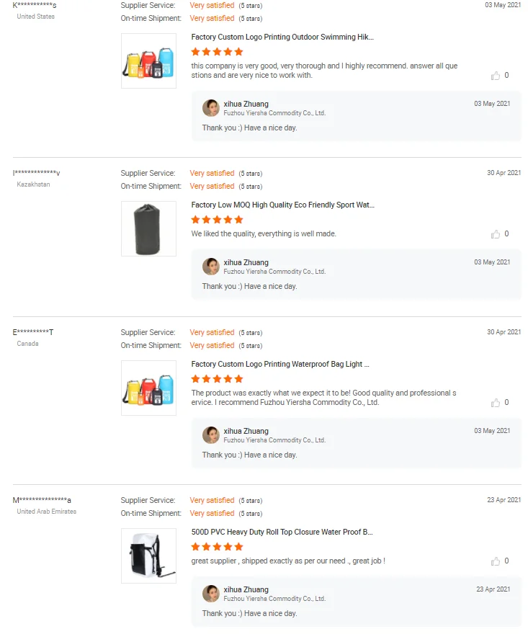Open the 500D PVC Heavy Duty Roll Top link

282,532
